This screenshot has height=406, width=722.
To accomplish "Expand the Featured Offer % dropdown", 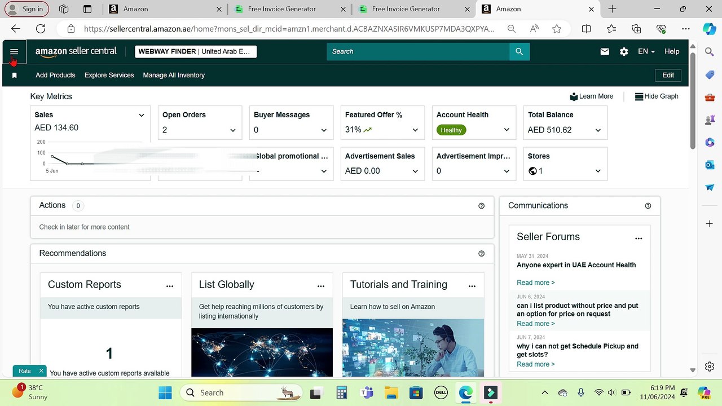I will [x=415, y=130].
